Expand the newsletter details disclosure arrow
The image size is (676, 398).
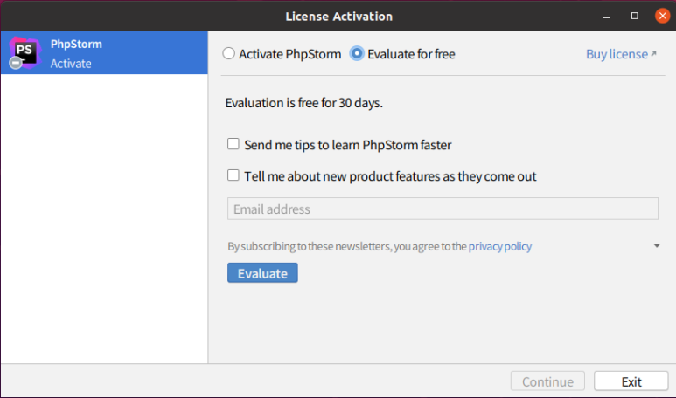coord(657,245)
